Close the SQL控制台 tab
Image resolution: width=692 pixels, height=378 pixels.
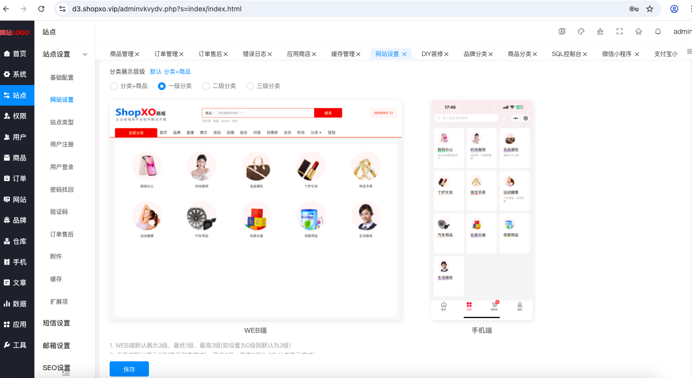point(585,54)
